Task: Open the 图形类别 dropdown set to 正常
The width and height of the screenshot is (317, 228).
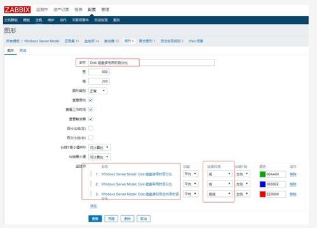Action: click(98, 91)
